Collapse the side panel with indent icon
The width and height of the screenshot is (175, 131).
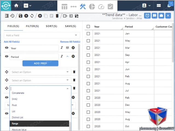tap(7, 16)
